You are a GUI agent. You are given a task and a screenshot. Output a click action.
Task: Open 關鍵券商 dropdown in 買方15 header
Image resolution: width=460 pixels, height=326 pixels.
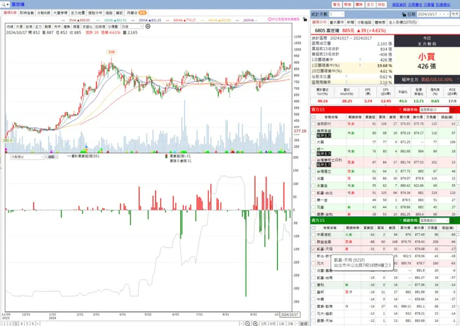pyautogui.click(x=434, y=109)
